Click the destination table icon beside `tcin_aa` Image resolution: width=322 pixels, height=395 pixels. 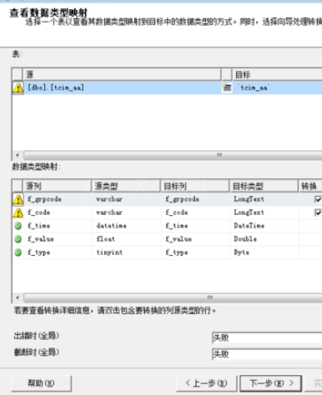click(227, 87)
